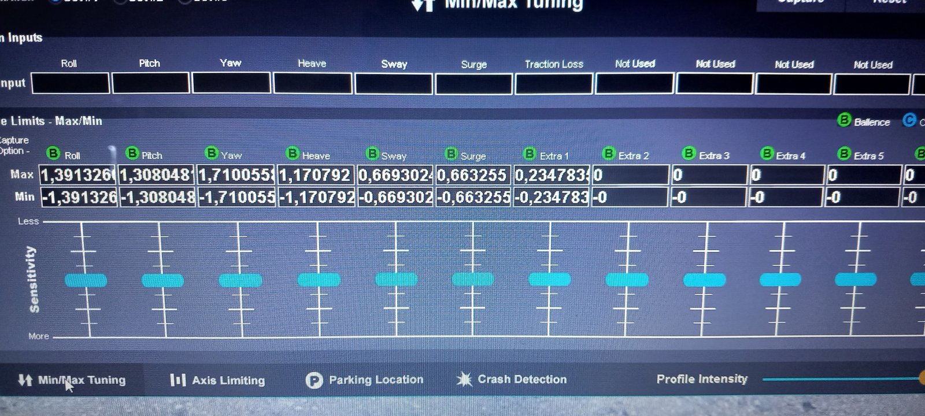
Task: Toggle the green balance icon for Pitch
Action: [132, 154]
